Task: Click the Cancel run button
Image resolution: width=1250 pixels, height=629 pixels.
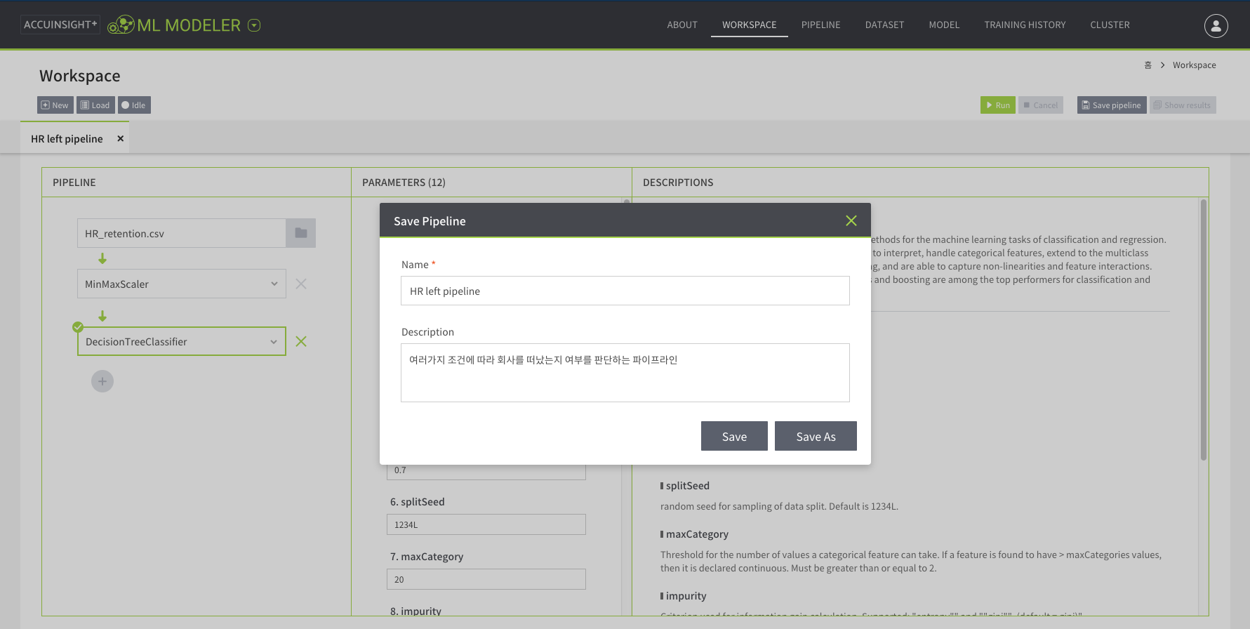Action: pos(1041,105)
